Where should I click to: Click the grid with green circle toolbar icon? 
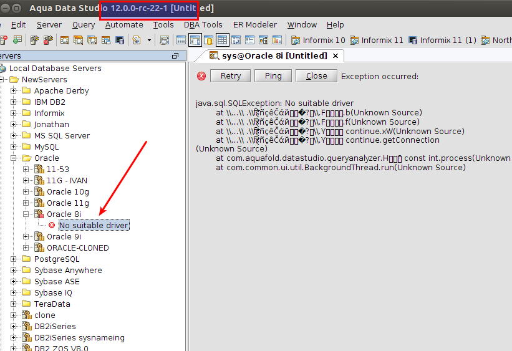[x=17, y=40]
